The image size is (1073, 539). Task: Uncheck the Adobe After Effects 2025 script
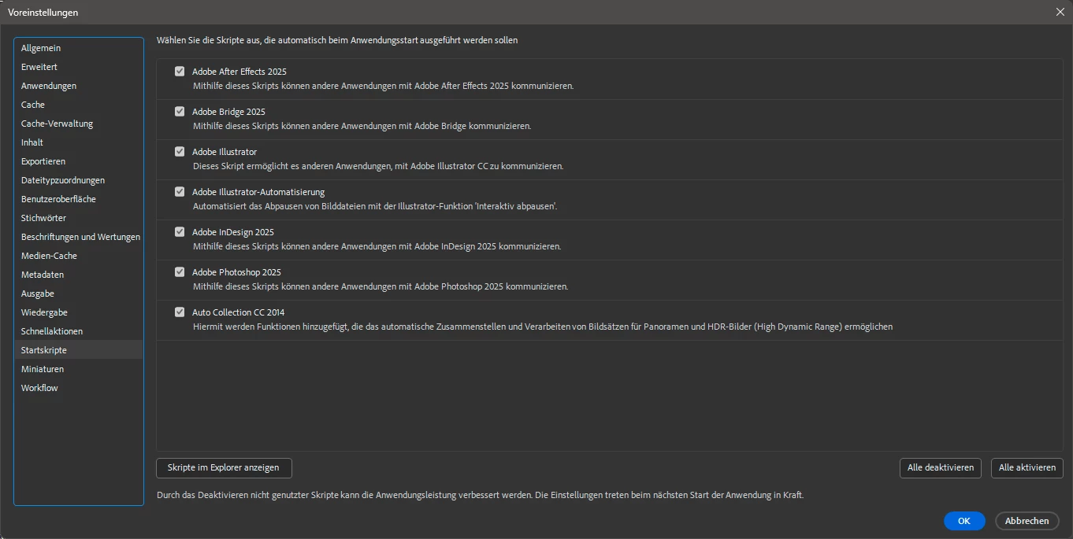tap(180, 71)
